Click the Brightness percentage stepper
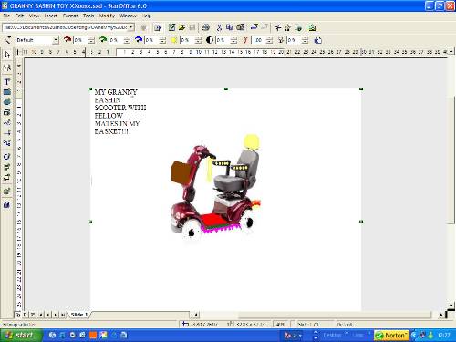The image size is (456, 342). point(199,40)
